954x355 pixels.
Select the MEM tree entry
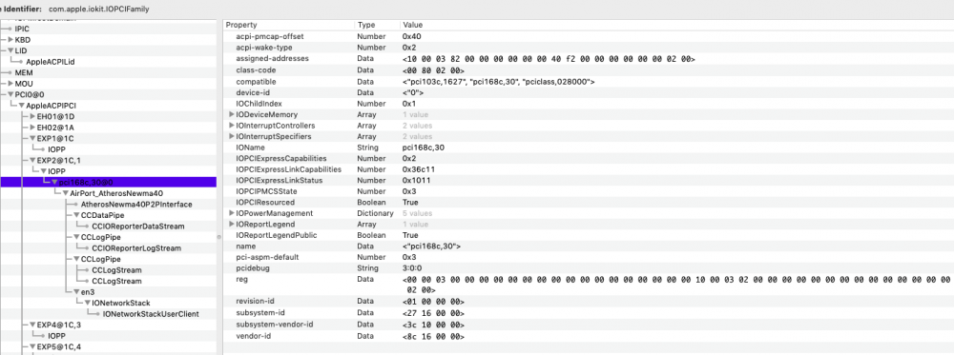(x=24, y=72)
